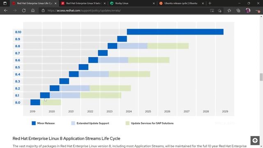This screenshot has width=263, height=148.
Task: Close the Red Hat Enterprise Linux 9 beta tab
Action: pos(105,3)
